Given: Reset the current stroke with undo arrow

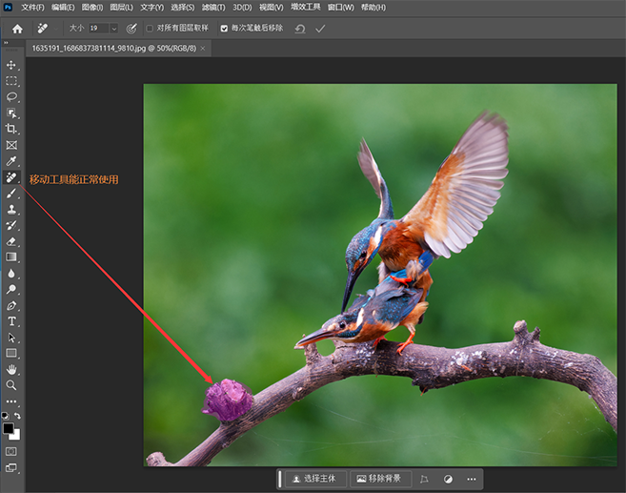Looking at the screenshot, I should pos(300,29).
